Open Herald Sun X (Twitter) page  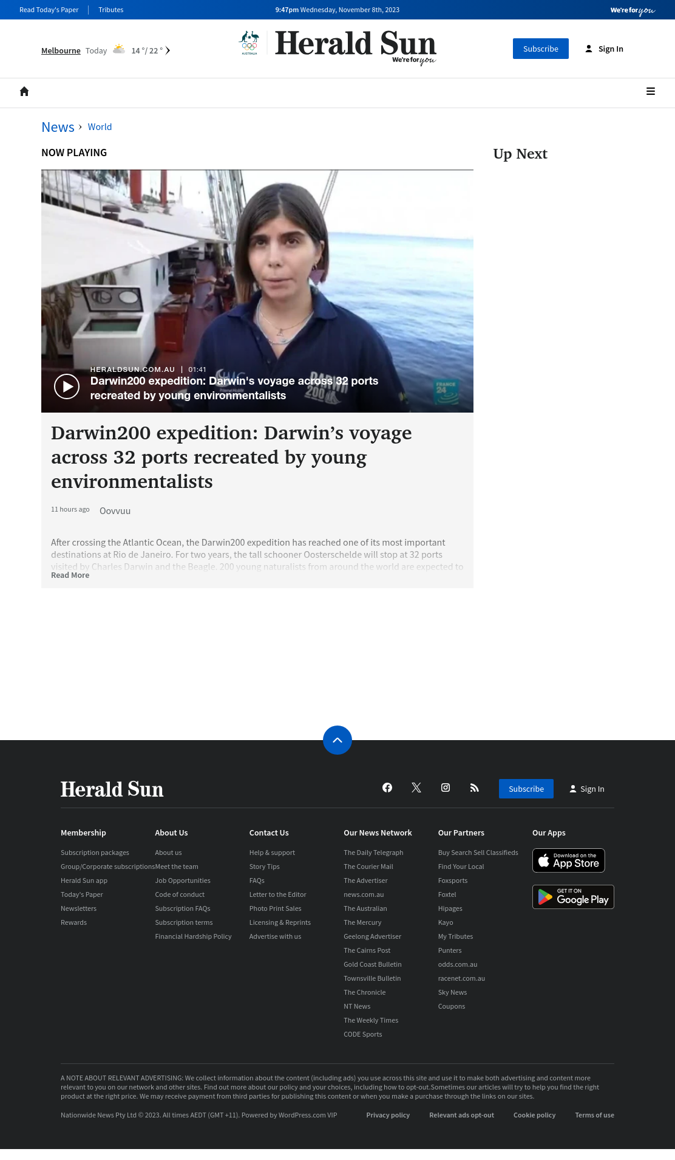(x=416, y=788)
